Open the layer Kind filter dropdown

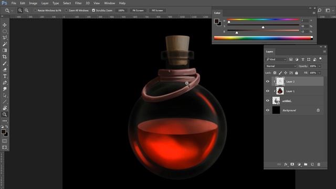pyautogui.click(x=276, y=59)
